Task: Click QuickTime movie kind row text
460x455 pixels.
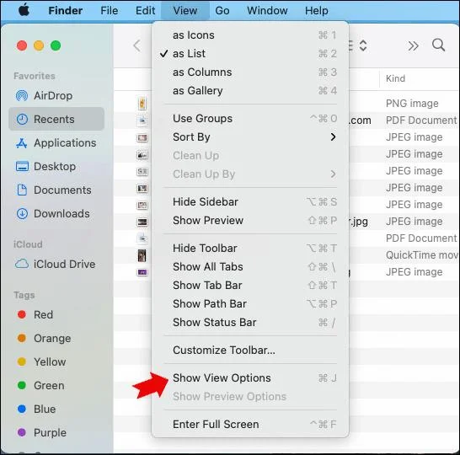Action: pyautogui.click(x=421, y=255)
